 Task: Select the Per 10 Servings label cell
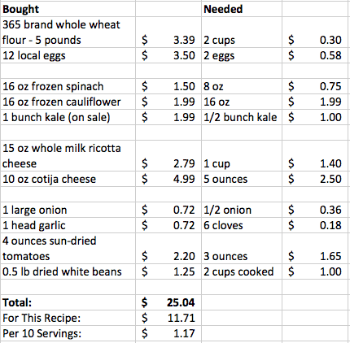pyautogui.click(x=68, y=333)
